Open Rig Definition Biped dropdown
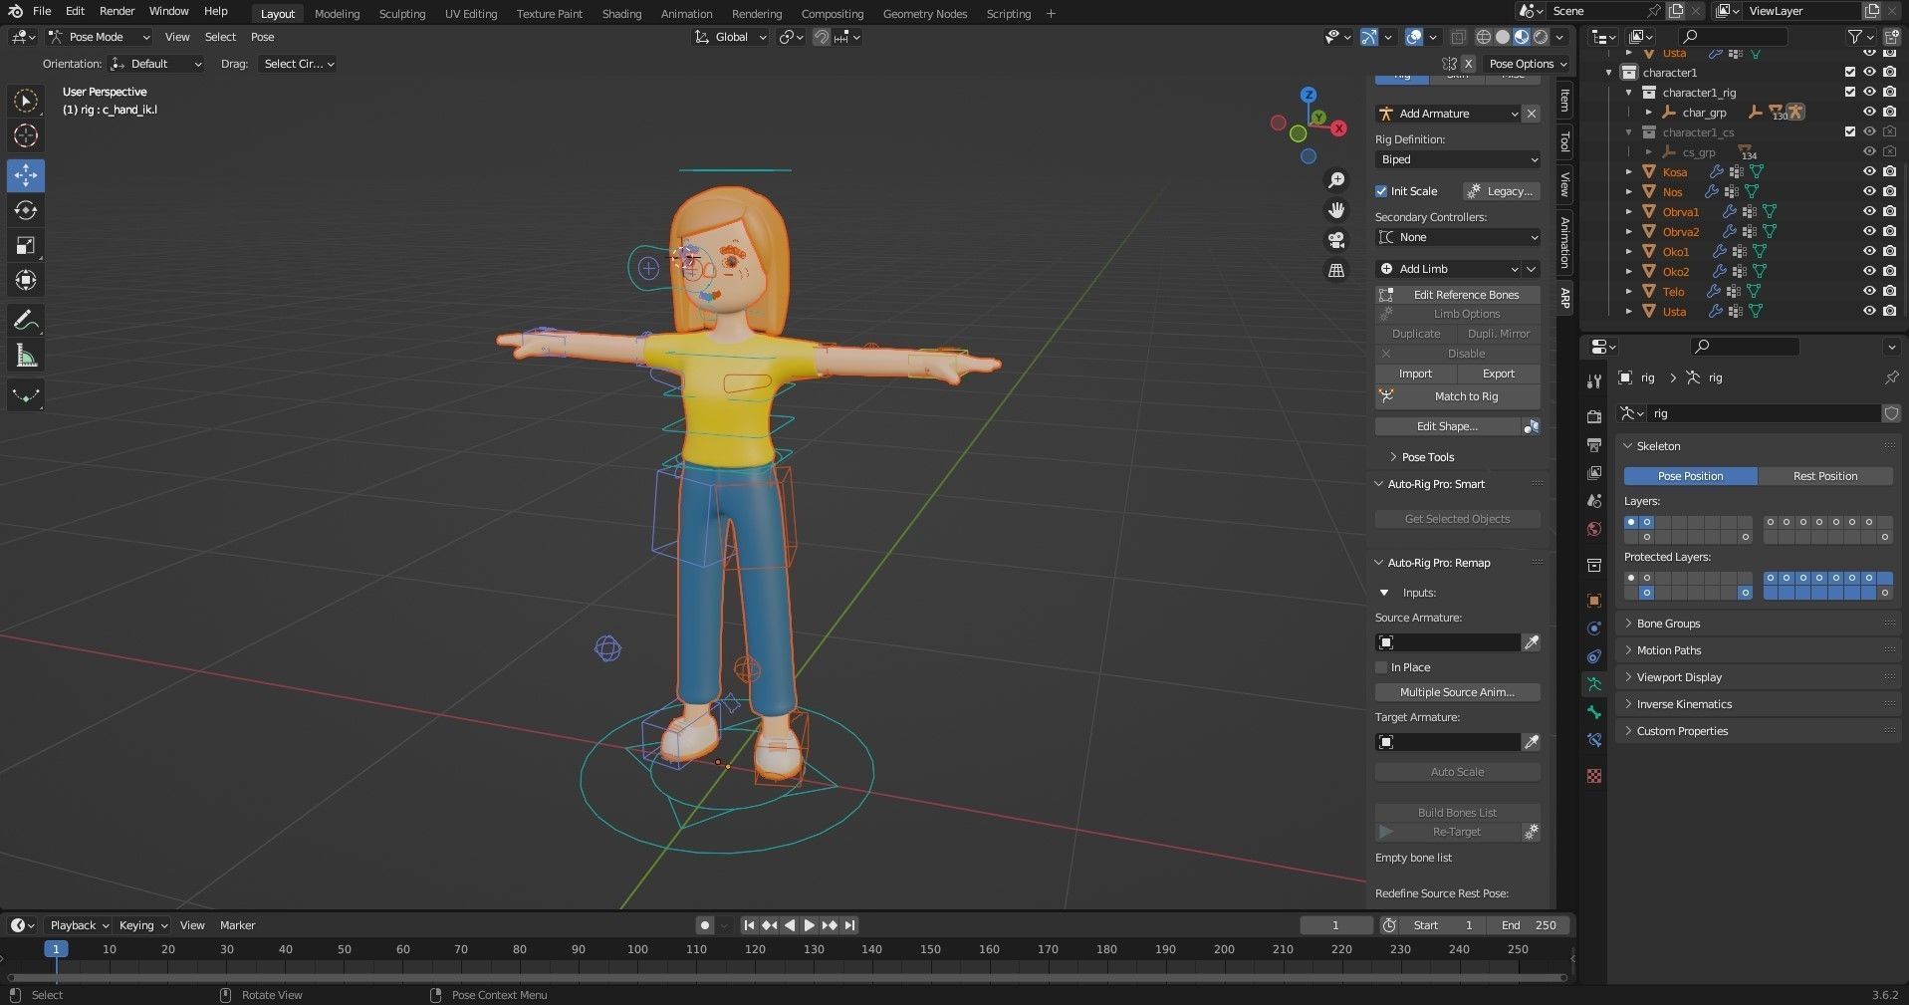 pos(1458,159)
